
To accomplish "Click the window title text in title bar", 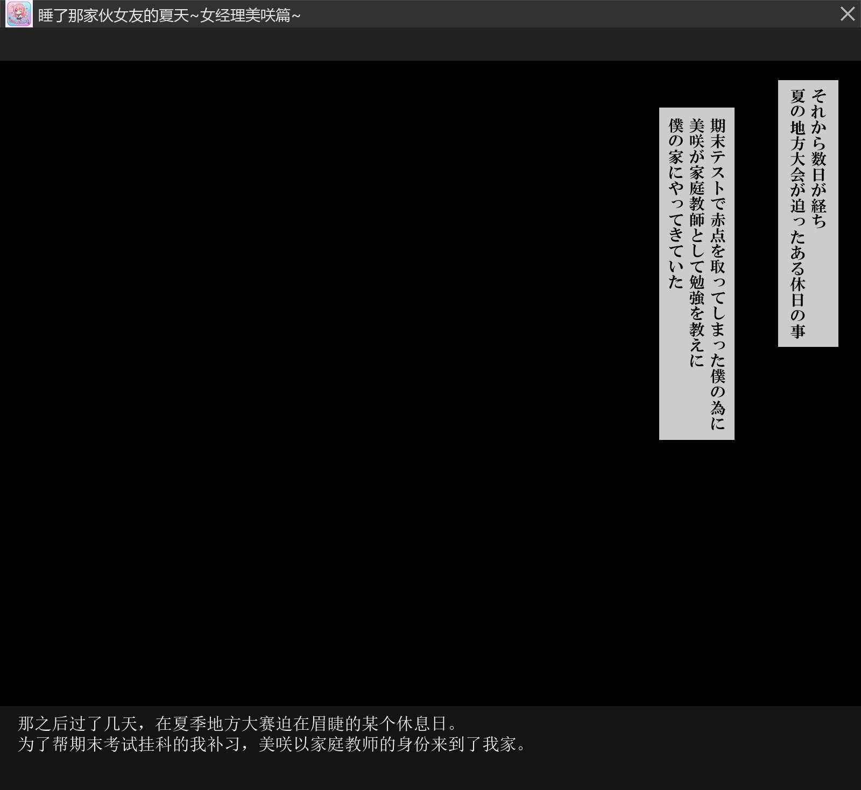I will (169, 16).
